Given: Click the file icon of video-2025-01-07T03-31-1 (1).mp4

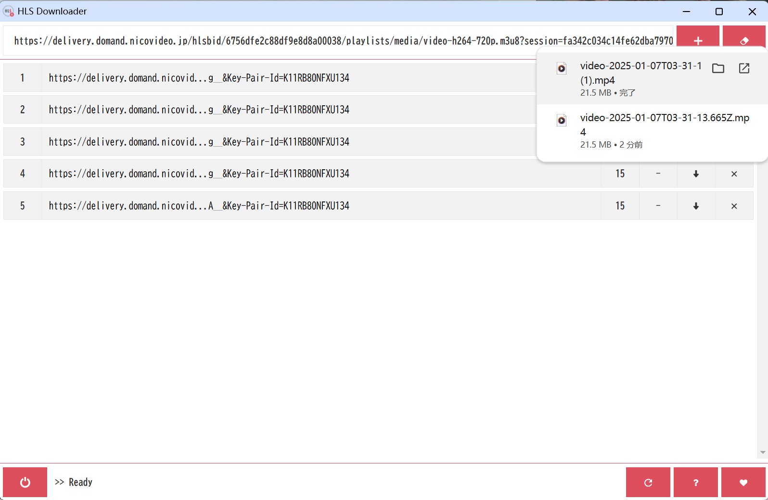Looking at the screenshot, I should point(562,68).
